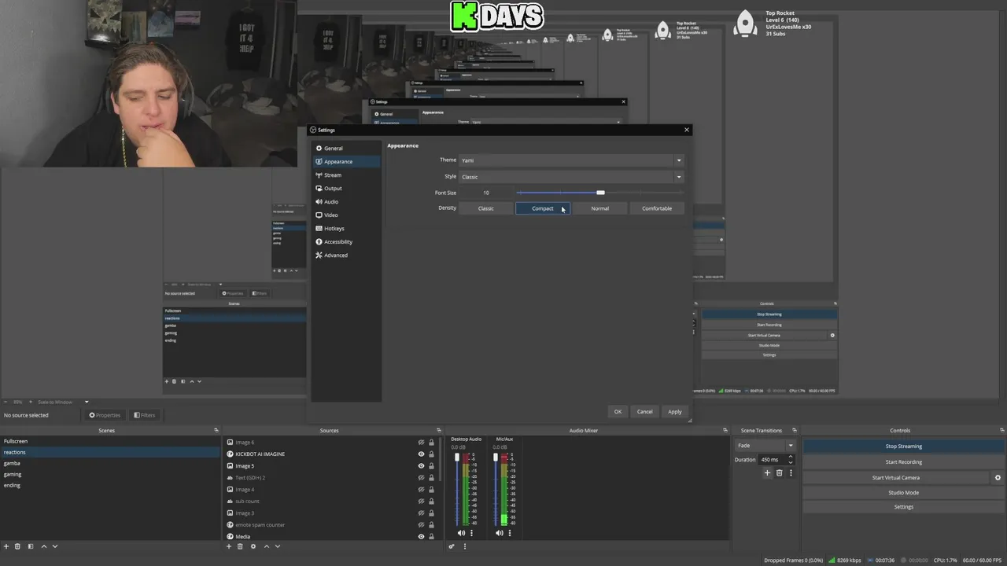Open Video settings section
Screen dimensions: 1007x566
(x=345, y=215)
